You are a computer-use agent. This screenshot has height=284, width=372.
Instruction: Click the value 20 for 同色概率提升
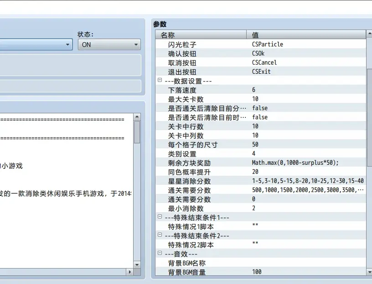(255, 172)
